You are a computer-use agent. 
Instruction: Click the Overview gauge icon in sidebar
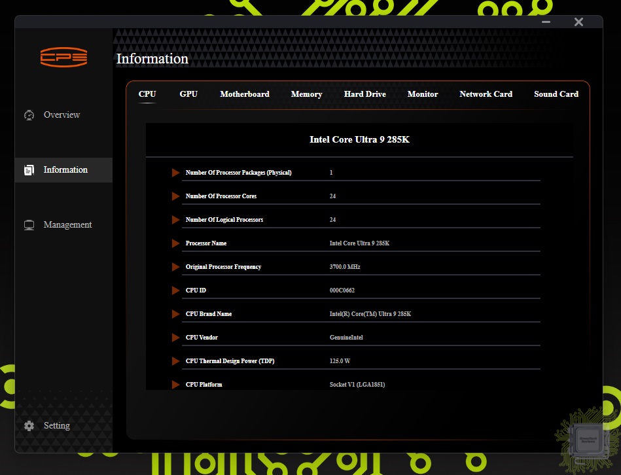29,114
